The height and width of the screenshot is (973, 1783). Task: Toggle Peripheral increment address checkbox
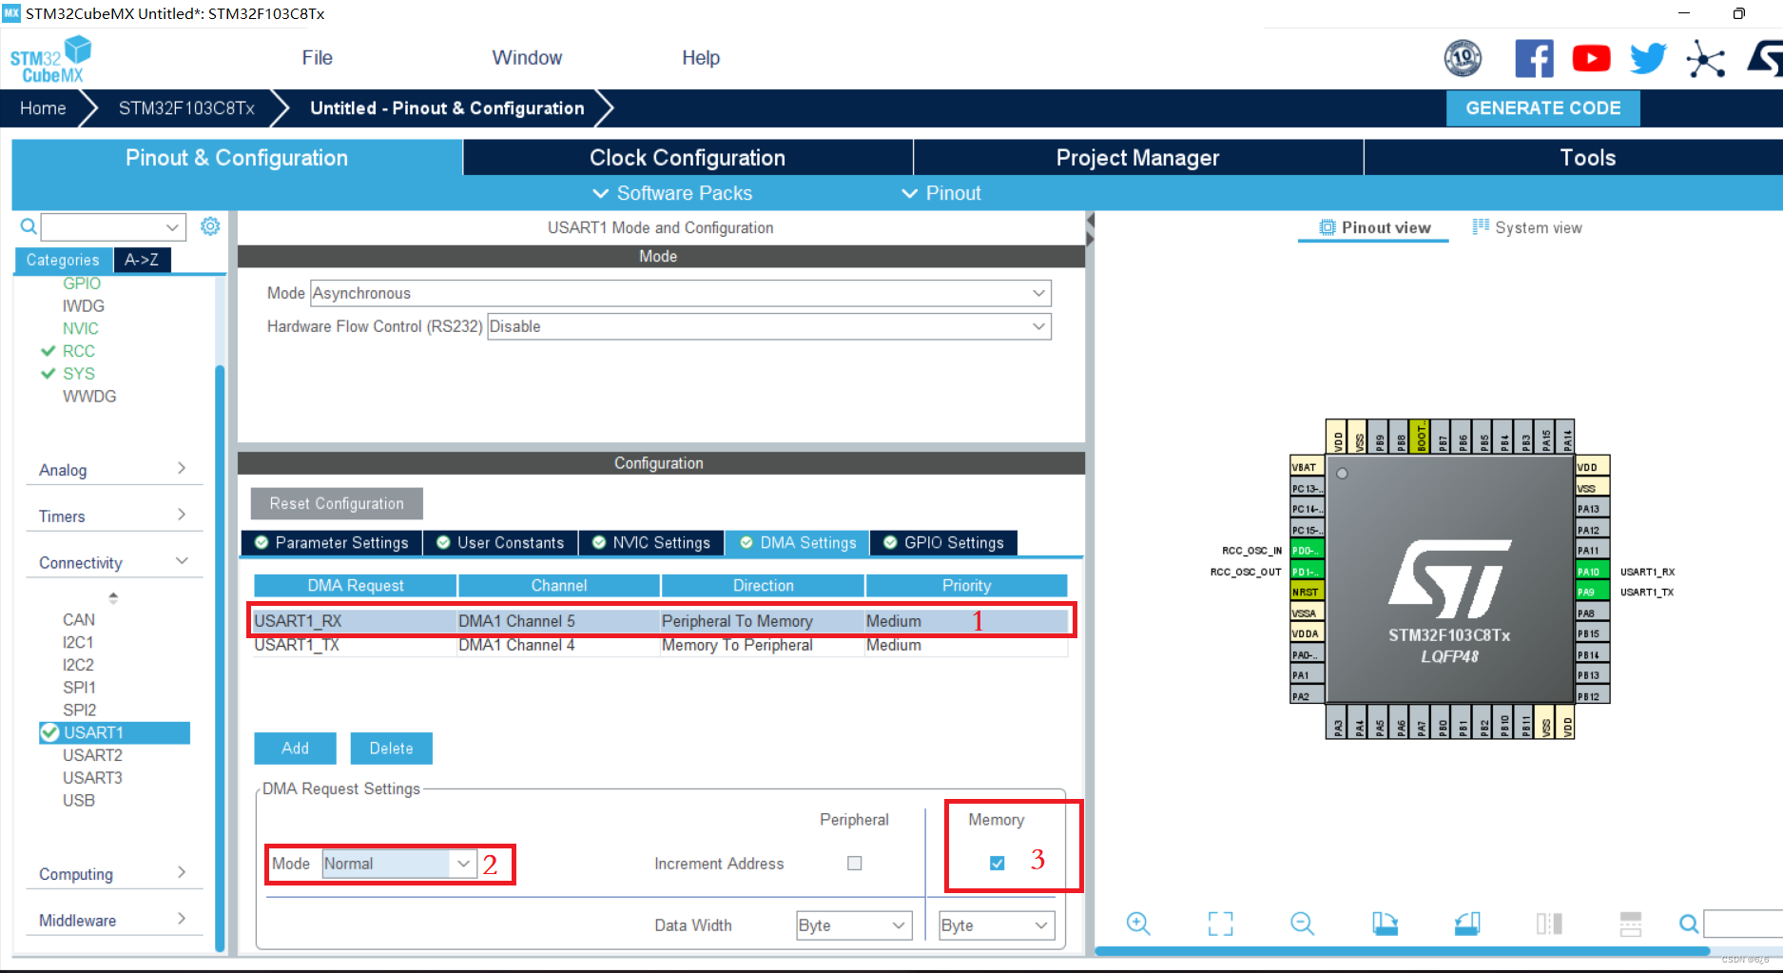point(855,864)
